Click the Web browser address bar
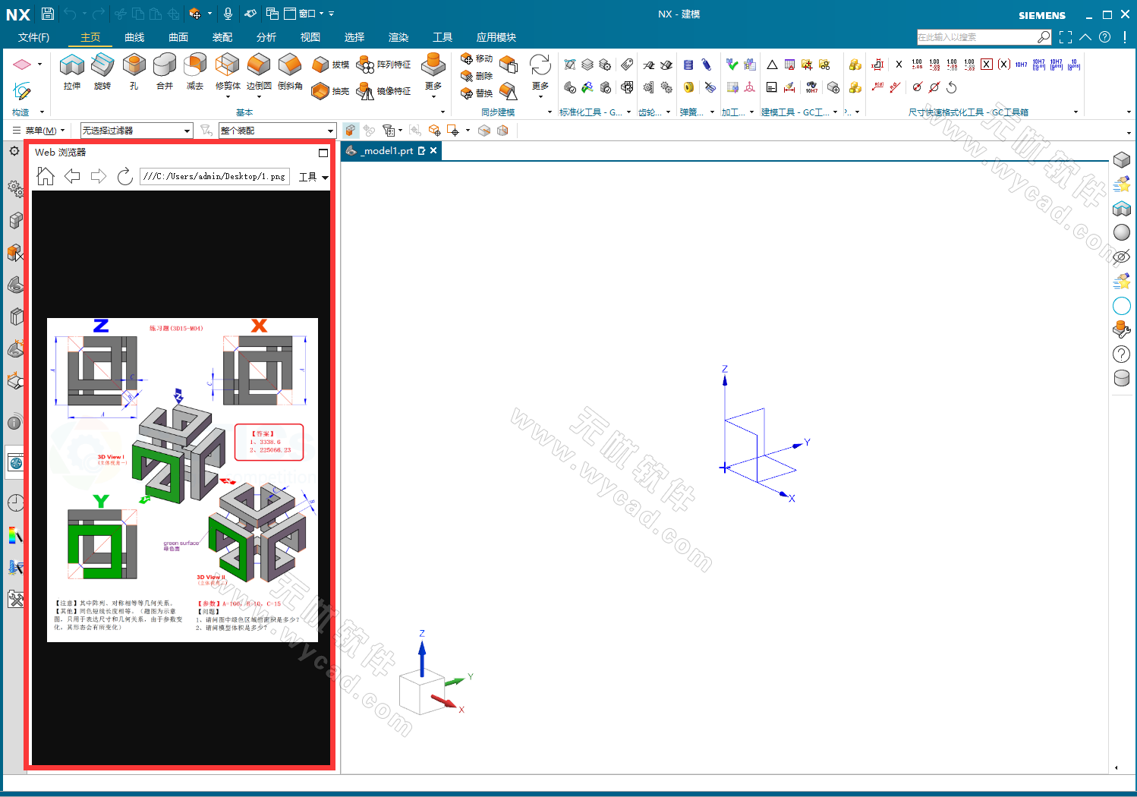1137x797 pixels. [x=215, y=176]
